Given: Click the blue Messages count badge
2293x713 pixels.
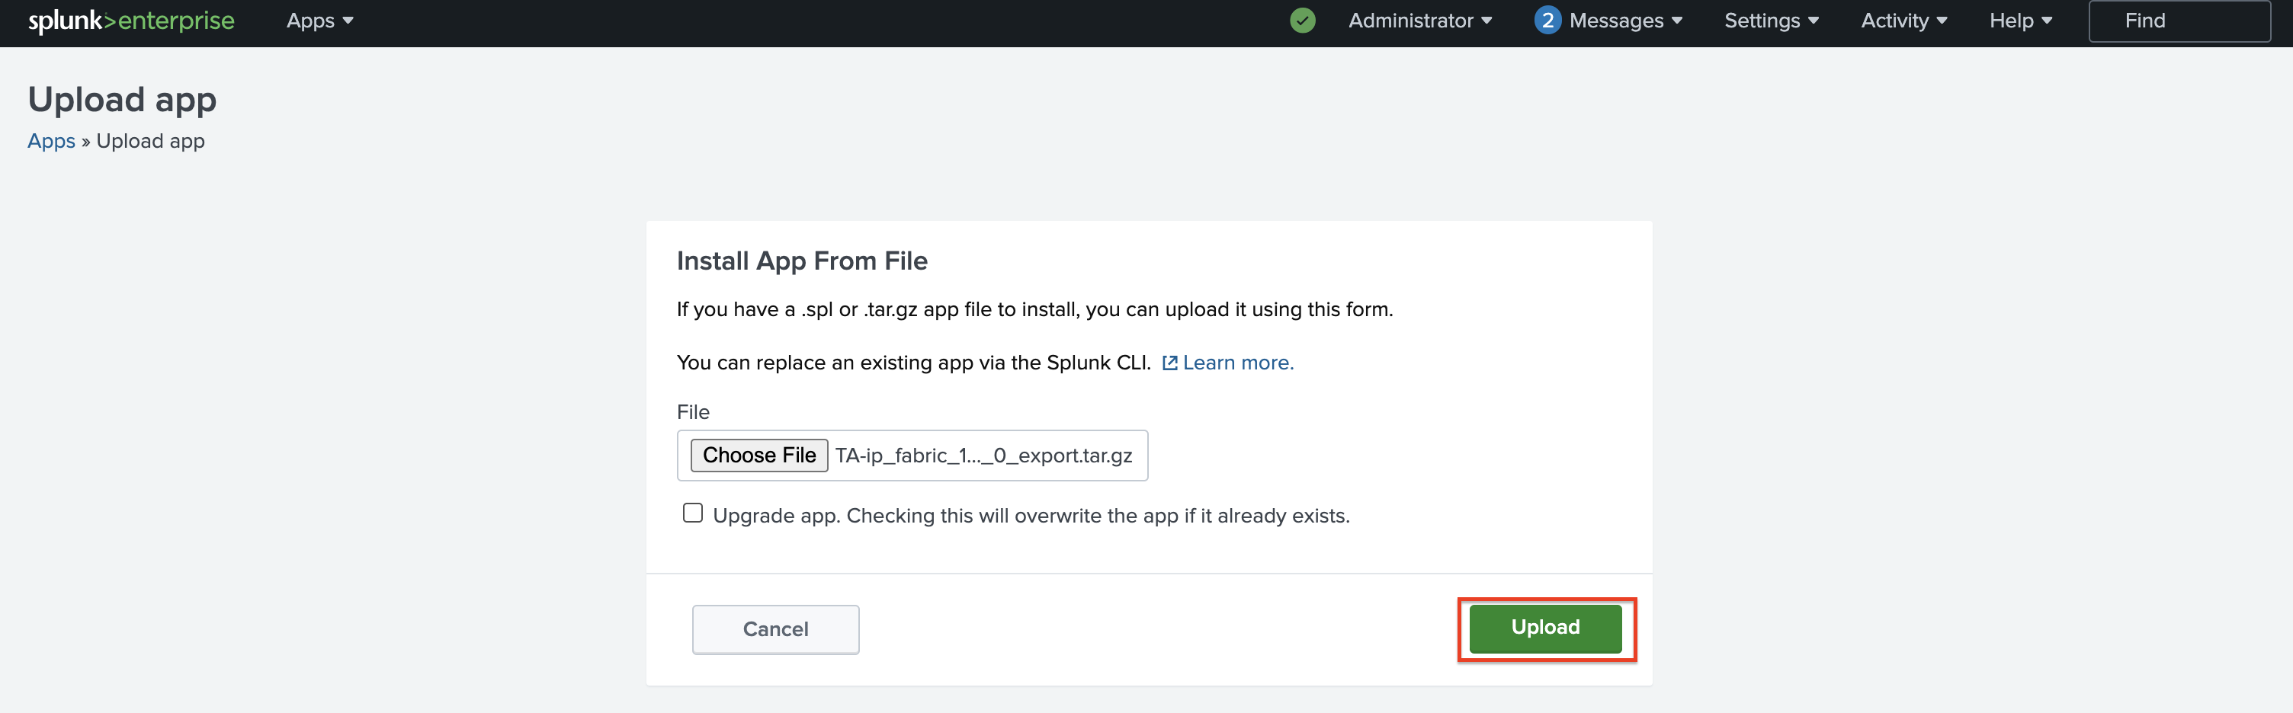Looking at the screenshot, I should click(x=1547, y=21).
